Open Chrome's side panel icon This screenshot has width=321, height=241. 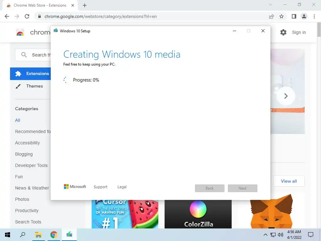(x=294, y=16)
